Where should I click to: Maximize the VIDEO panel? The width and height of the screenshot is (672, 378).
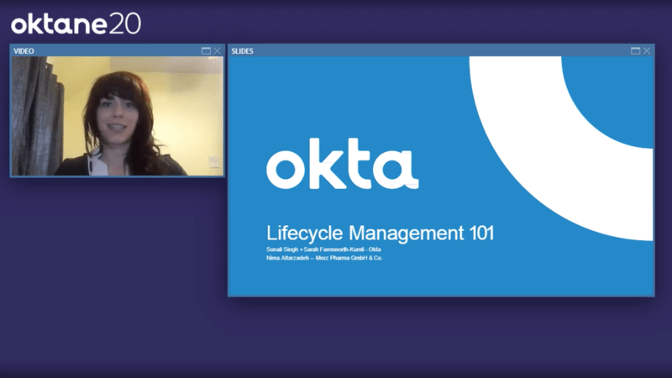click(206, 51)
